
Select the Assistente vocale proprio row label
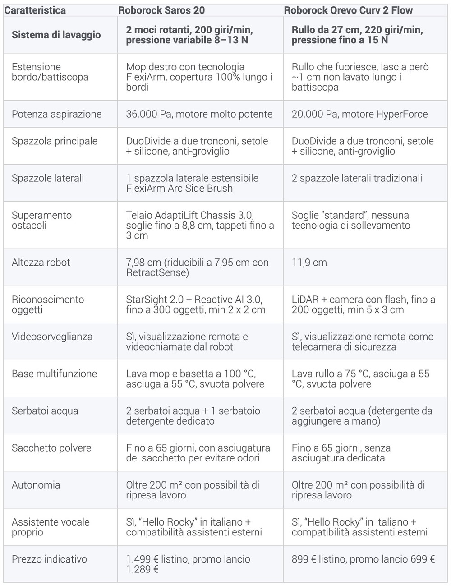(x=51, y=527)
